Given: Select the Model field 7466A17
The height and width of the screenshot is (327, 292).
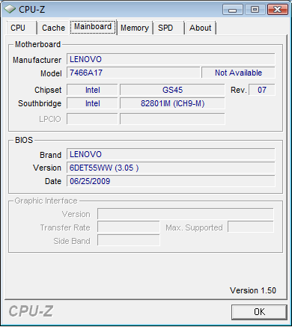Looking at the screenshot, I should click(133, 73).
